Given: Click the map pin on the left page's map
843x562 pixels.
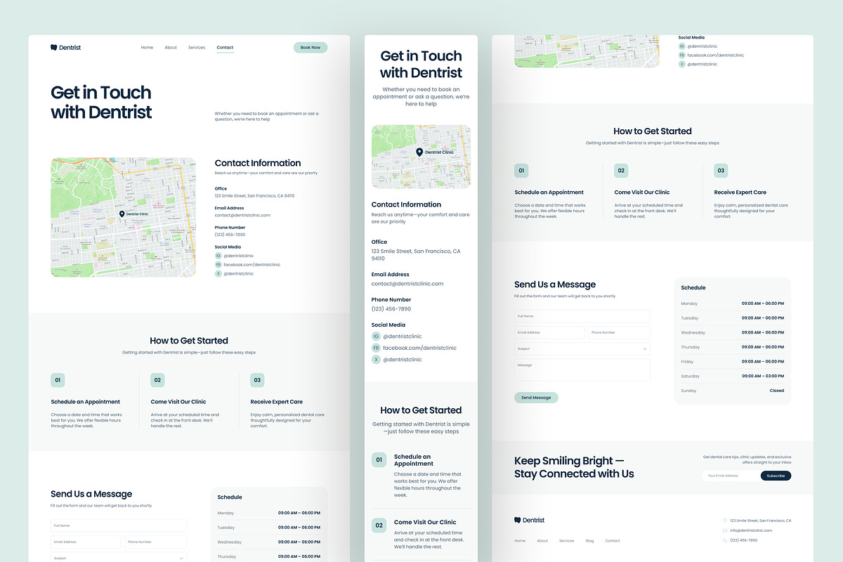Looking at the screenshot, I should (x=122, y=214).
